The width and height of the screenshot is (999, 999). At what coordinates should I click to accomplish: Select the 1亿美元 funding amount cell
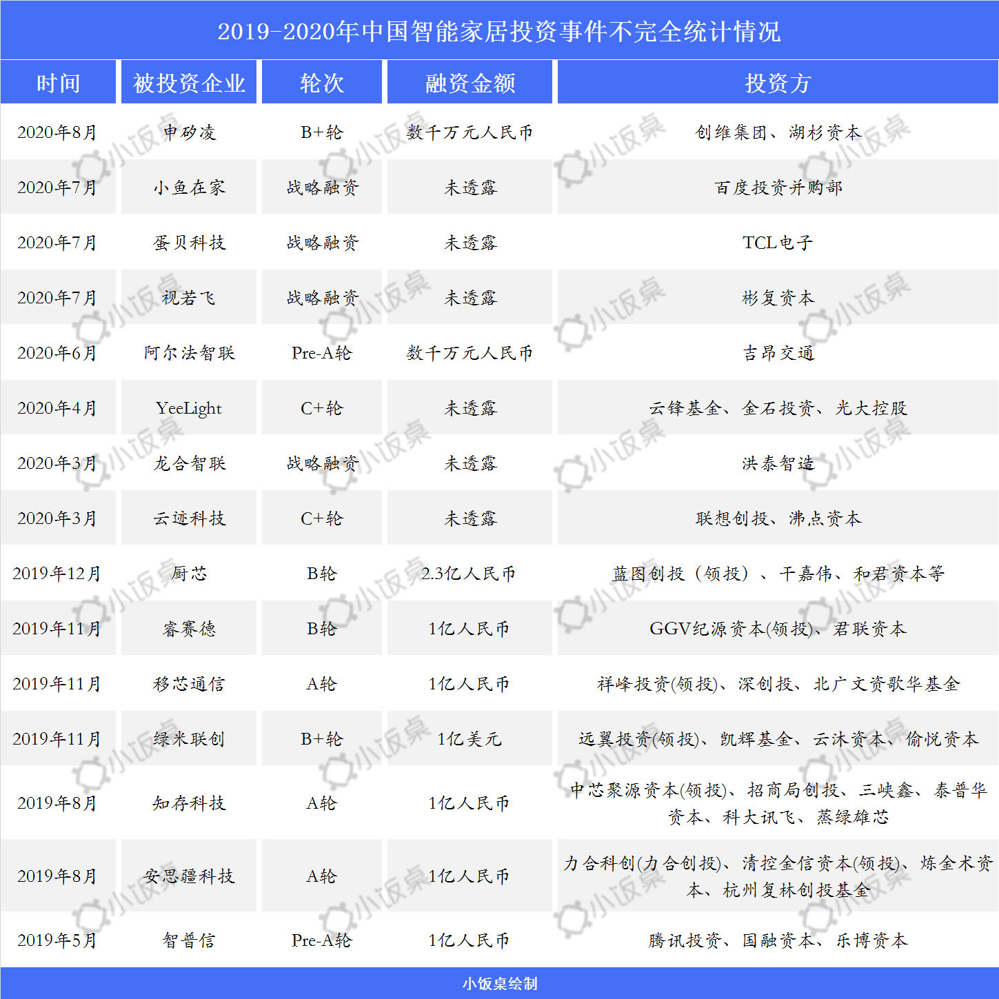click(x=470, y=738)
